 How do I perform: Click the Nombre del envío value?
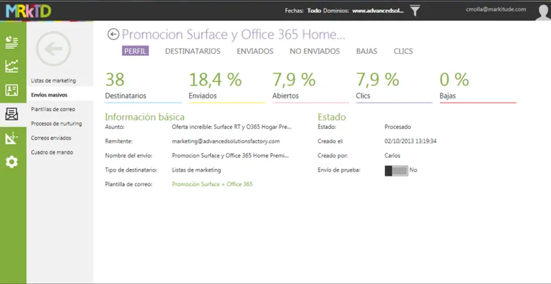click(x=230, y=156)
